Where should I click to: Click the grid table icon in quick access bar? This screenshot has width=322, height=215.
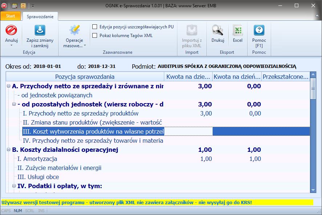[x=15, y=6]
